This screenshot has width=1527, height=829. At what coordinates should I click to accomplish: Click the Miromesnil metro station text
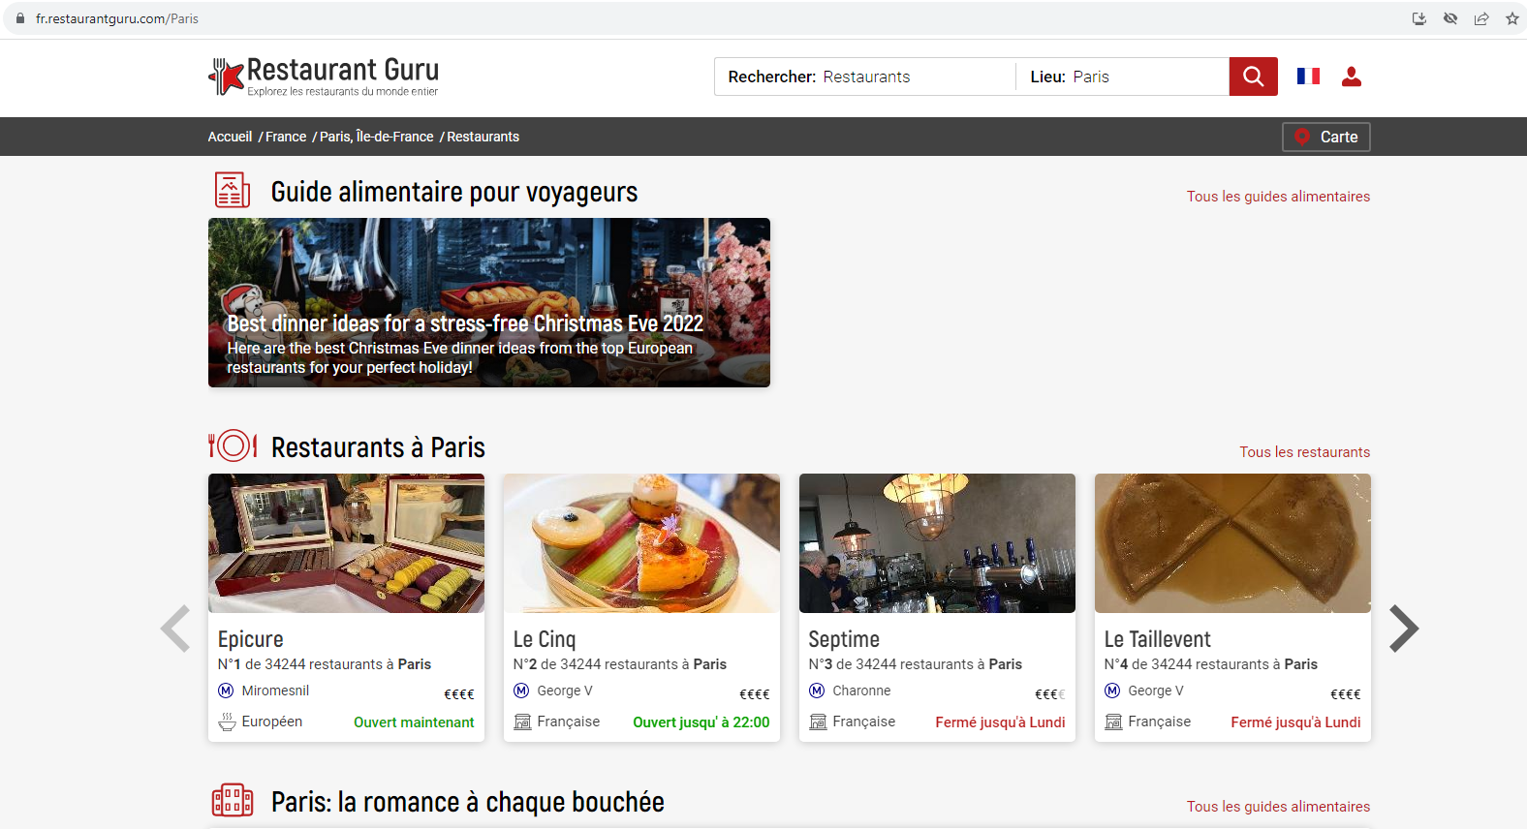click(275, 691)
